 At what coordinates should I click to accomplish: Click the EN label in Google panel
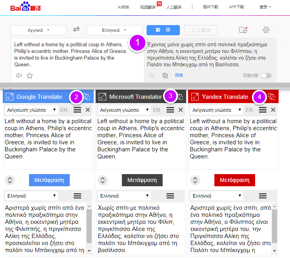(x=64, y=110)
